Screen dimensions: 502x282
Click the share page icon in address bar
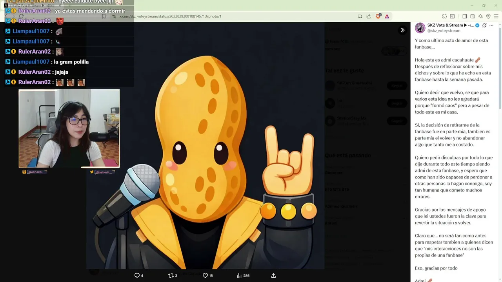point(369,16)
